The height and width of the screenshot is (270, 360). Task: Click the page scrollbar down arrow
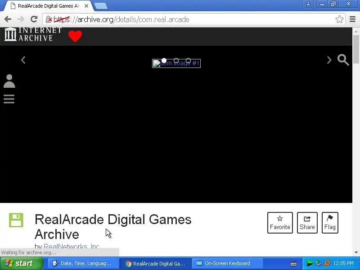point(356,252)
